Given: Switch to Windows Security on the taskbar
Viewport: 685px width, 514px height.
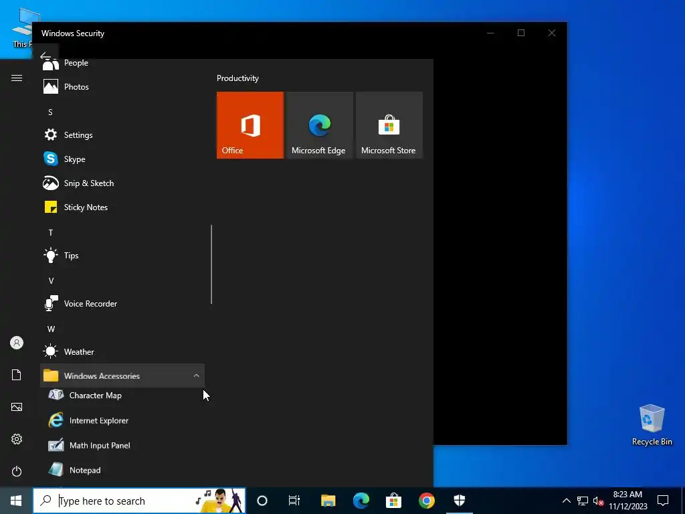Looking at the screenshot, I should [459, 501].
